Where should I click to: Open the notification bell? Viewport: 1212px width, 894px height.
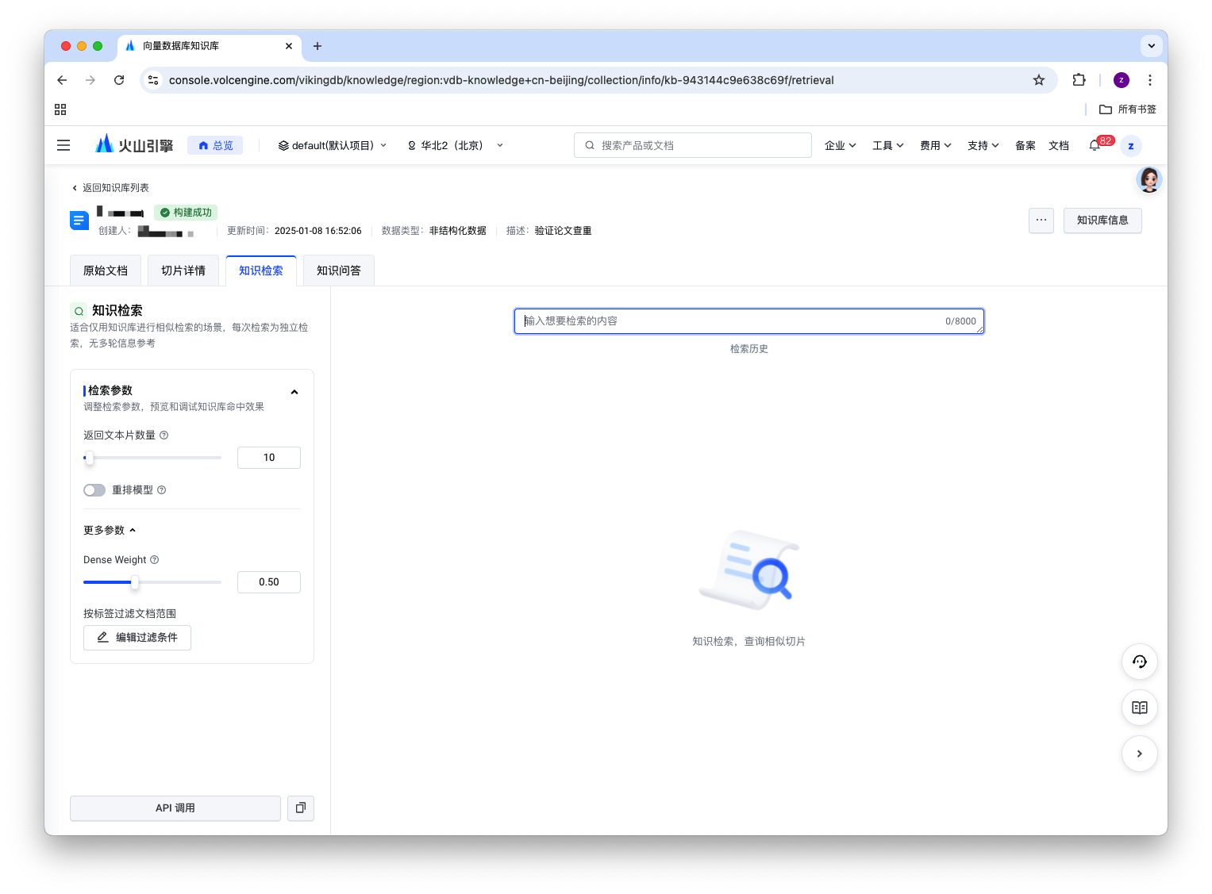1095,145
